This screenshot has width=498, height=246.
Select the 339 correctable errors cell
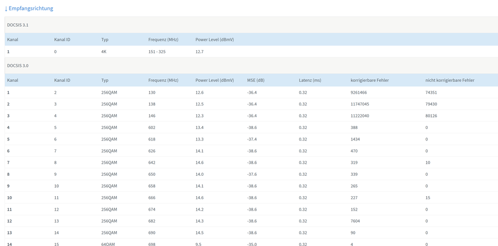point(354,174)
